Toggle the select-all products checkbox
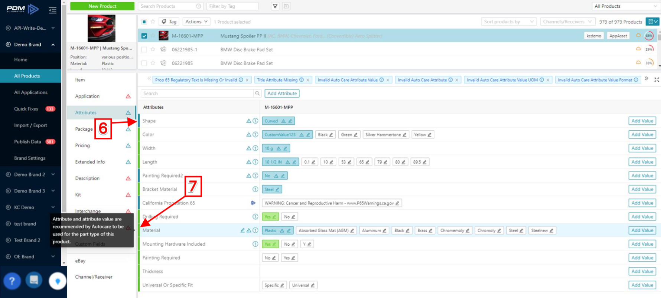 (x=144, y=22)
